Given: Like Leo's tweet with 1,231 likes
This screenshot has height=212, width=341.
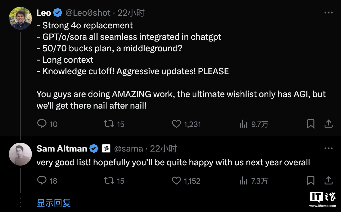Looking at the screenshot, I should (176, 124).
